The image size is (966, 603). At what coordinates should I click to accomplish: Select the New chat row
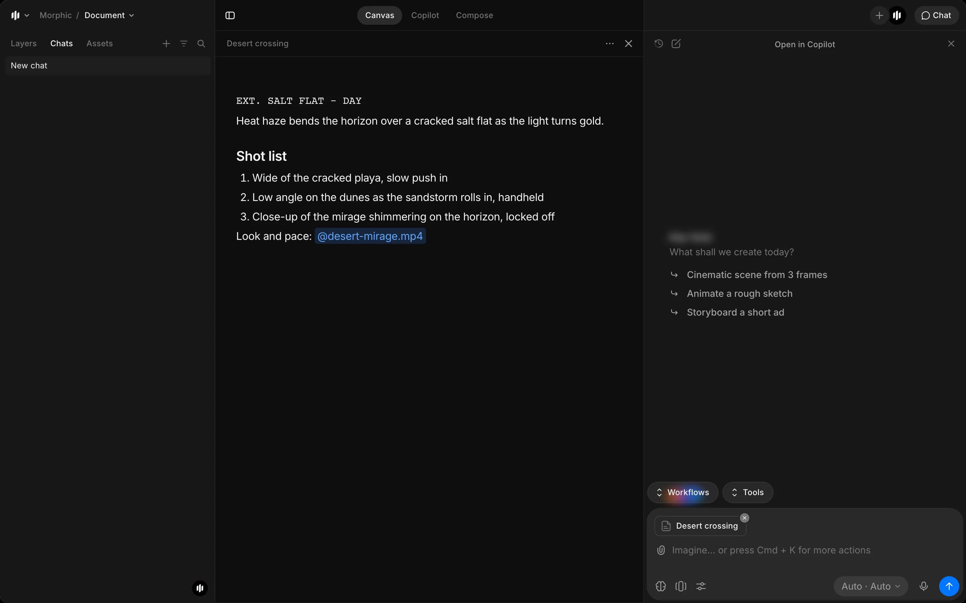click(108, 66)
